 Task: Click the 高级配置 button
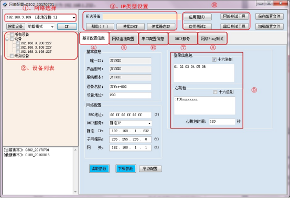coord(150,169)
